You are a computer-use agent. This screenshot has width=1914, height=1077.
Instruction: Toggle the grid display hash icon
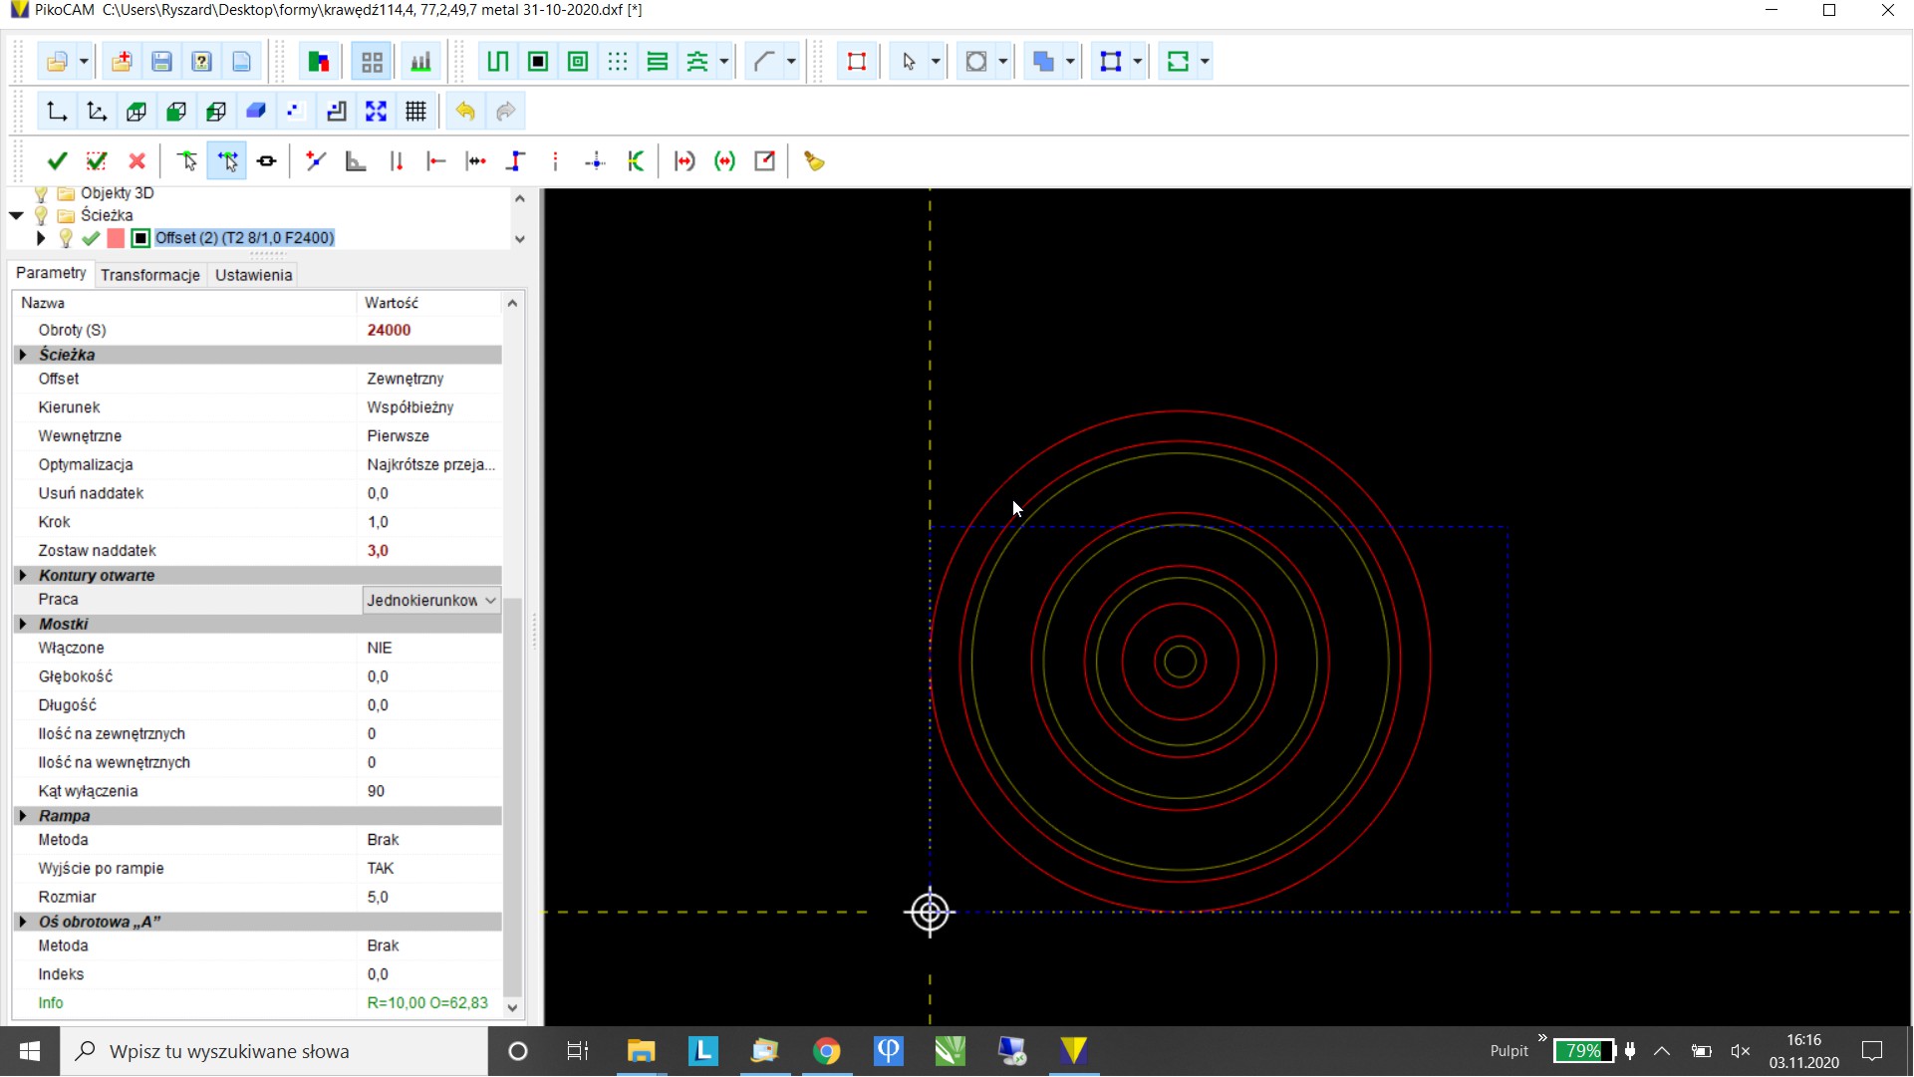[415, 112]
